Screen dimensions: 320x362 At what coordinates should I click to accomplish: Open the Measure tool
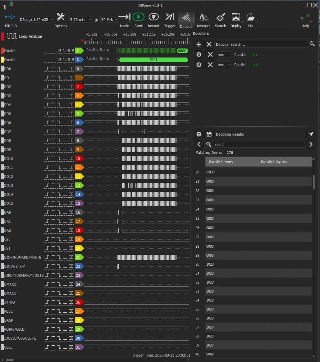(x=204, y=17)
